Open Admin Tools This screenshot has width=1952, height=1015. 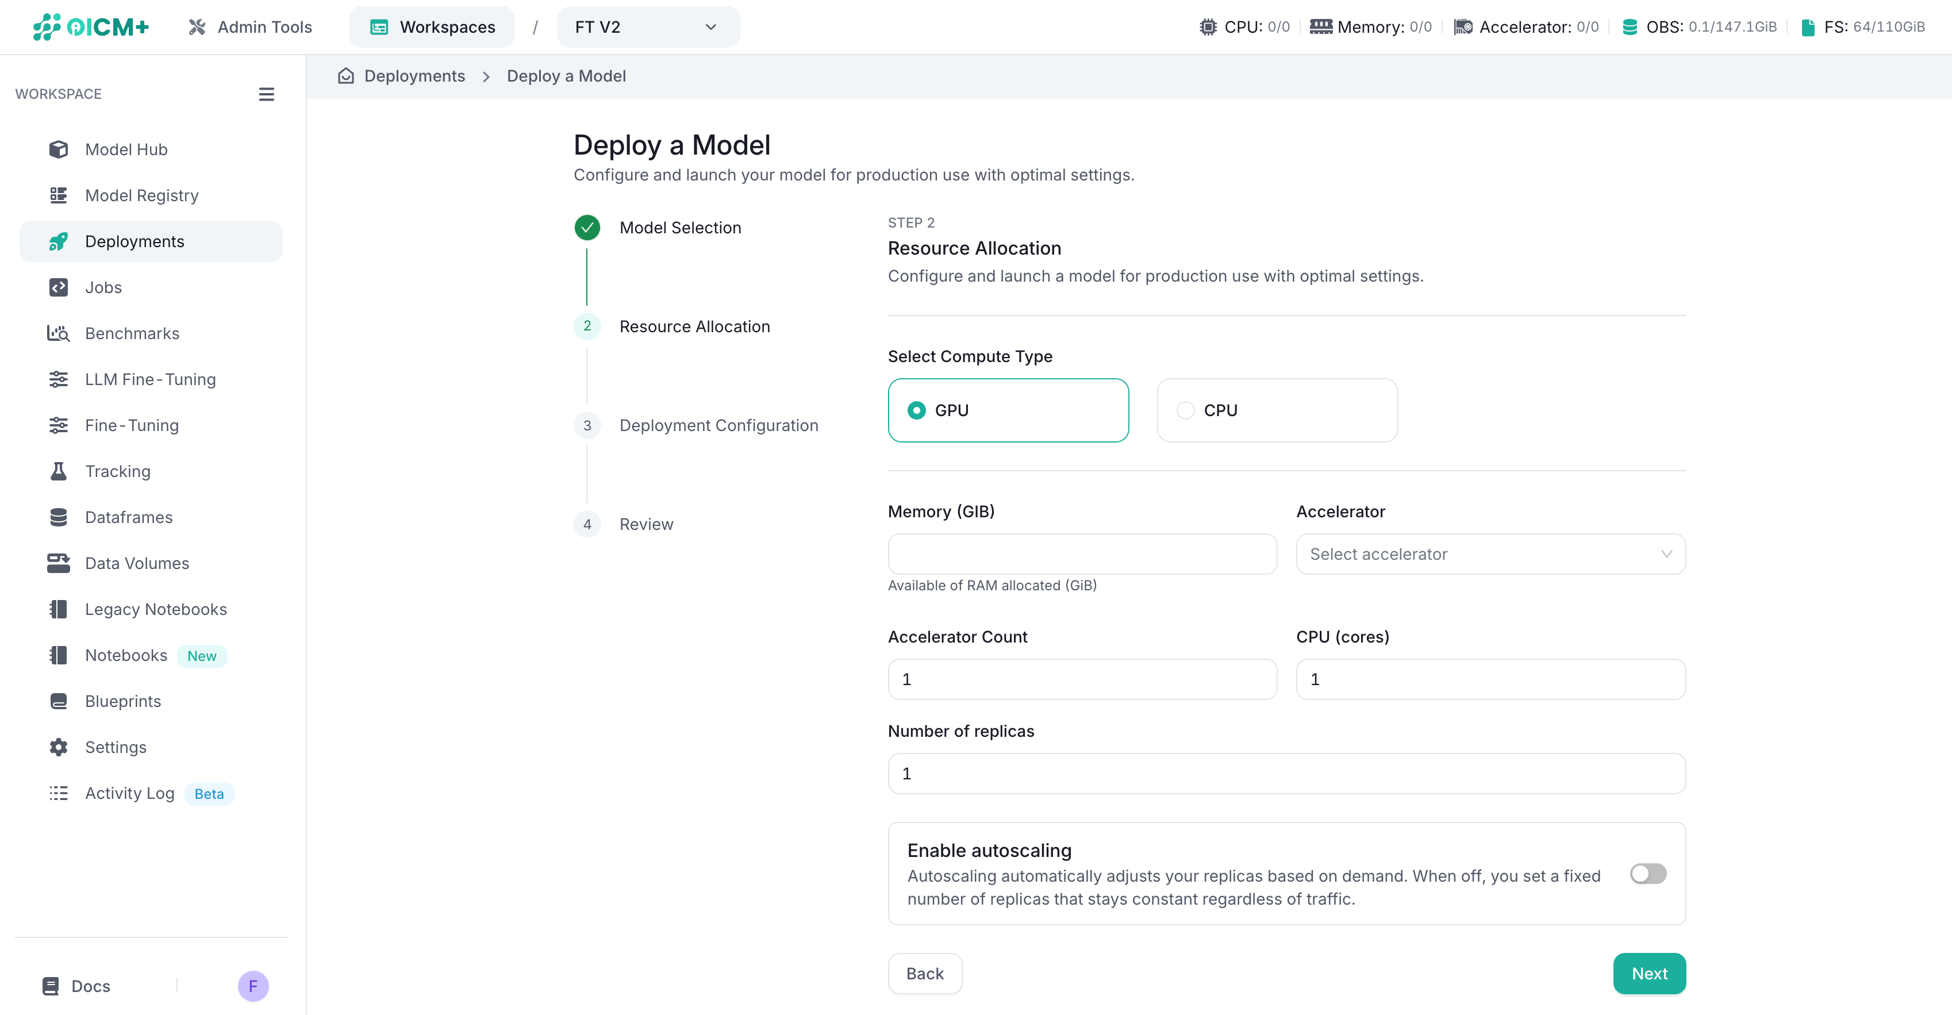(250, 27)
